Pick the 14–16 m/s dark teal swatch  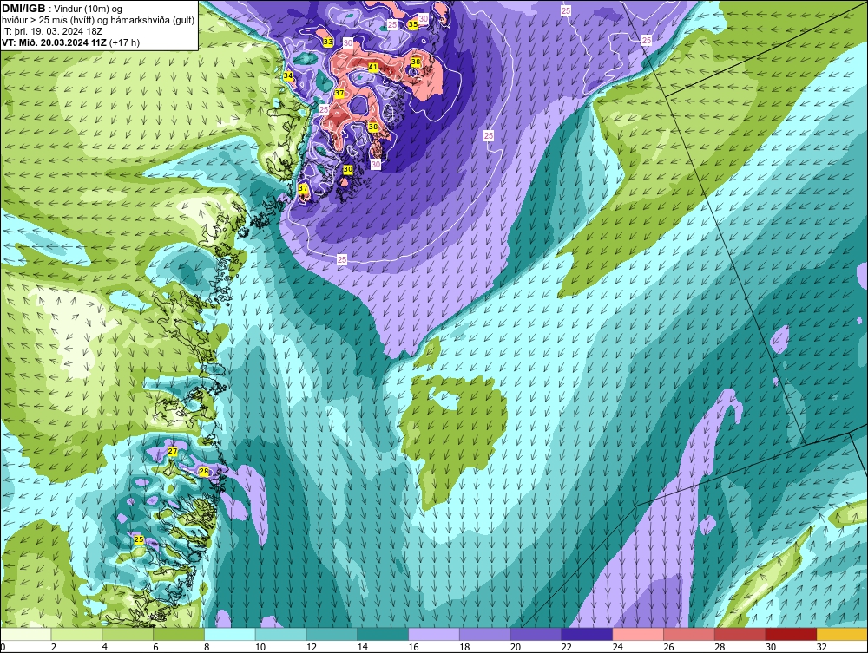(x=383, y=634)
